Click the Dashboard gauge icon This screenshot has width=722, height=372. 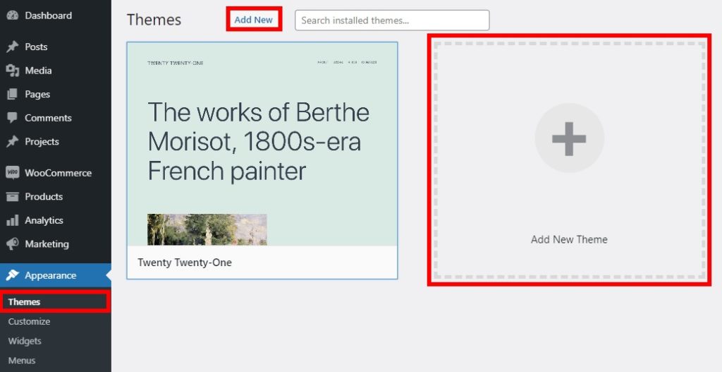click(x=13, y=16)
